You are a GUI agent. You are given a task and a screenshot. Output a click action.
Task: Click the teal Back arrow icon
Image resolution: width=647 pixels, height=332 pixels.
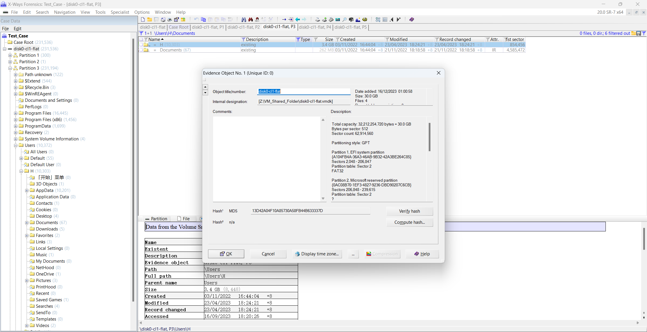[297, 20]
